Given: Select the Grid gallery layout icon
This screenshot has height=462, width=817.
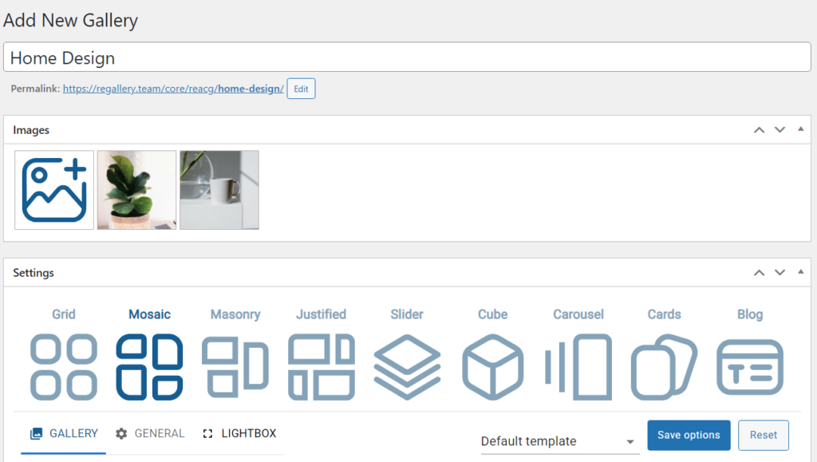Looking at the screenshot, I should (x=64, y=366).
